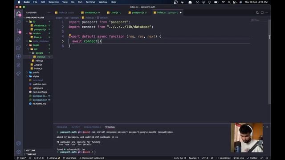Collapse the google folder
The image size is (285, 160).
click(30, 53)
